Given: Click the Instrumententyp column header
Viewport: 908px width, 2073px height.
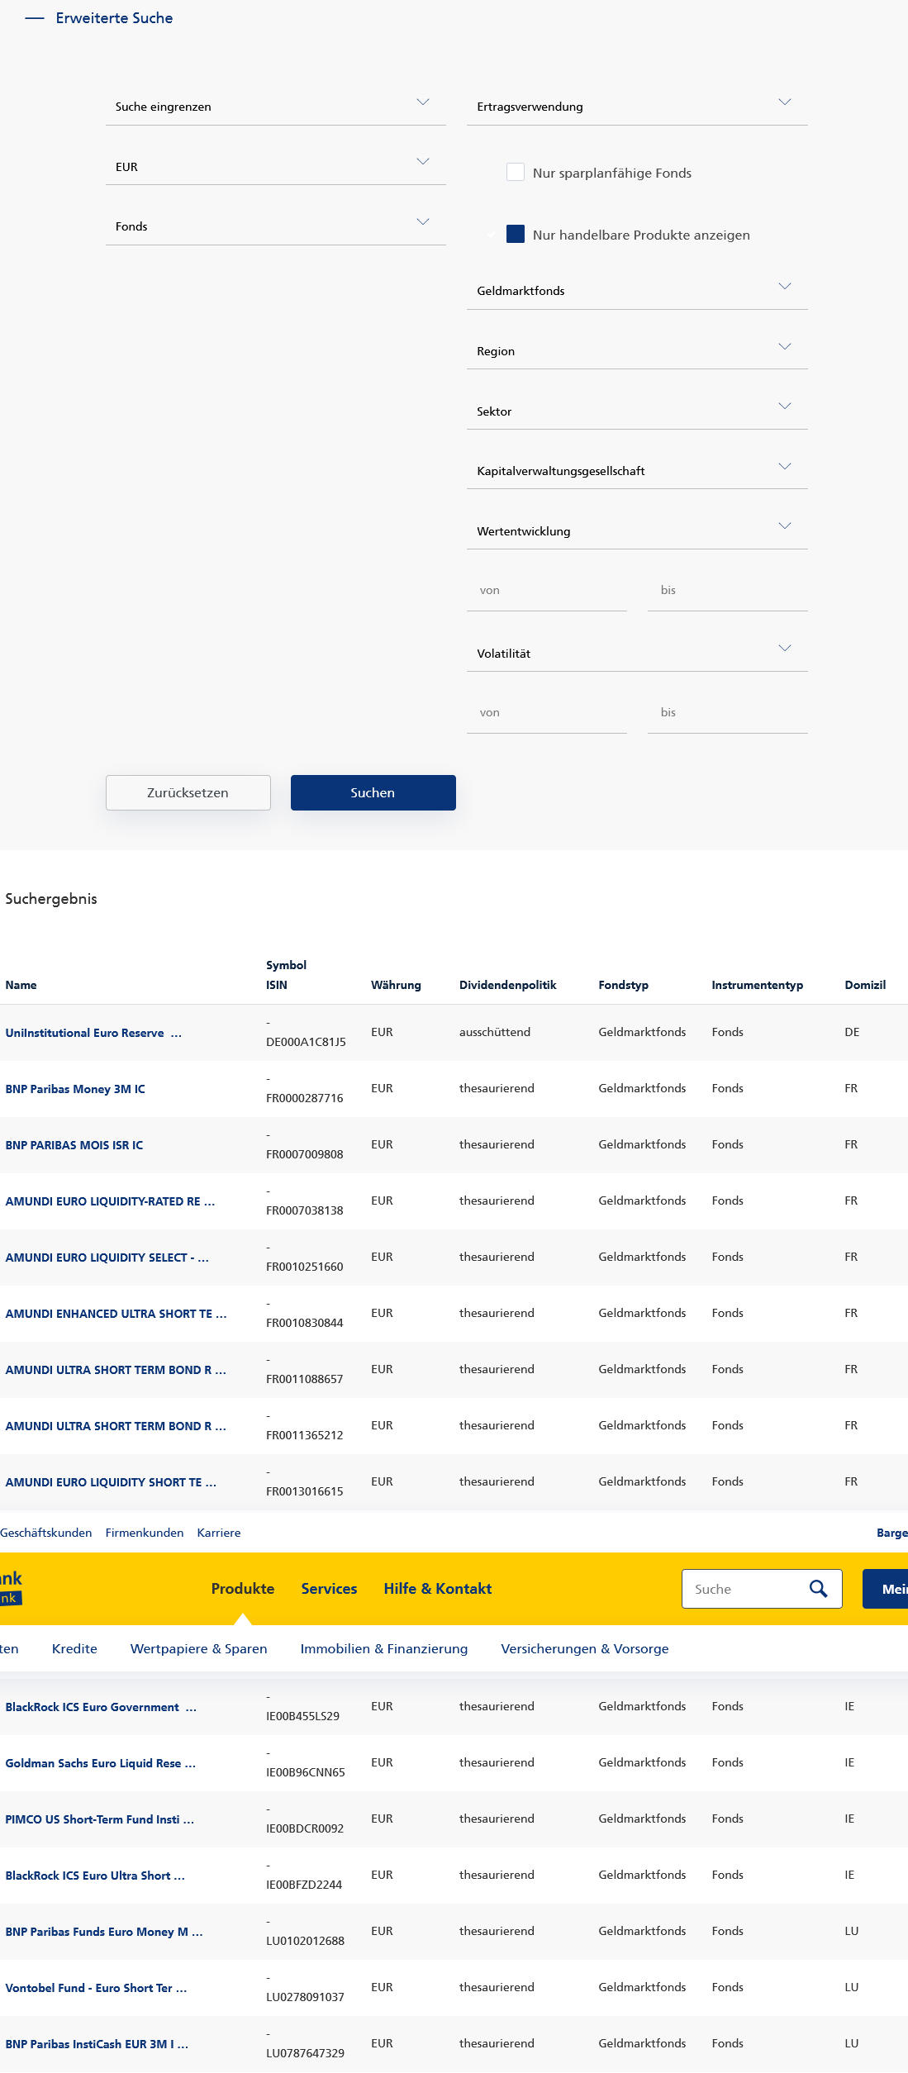Looking at the screenshot, I should pyautogui.click(x=757, y=985).
